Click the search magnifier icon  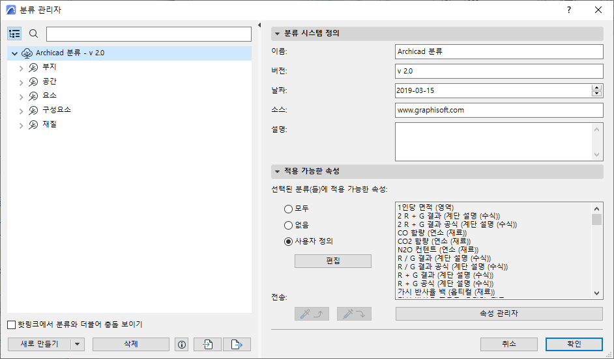(34, 34)
